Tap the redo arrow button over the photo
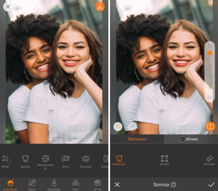The image size is (218, 191). pyautogui.click(x=132, y=126)
